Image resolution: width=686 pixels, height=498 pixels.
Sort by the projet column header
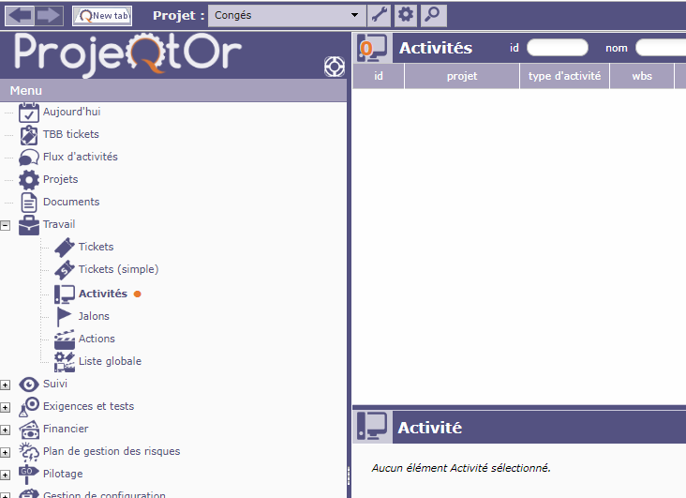pyautogui.click(x=462, y=76)
